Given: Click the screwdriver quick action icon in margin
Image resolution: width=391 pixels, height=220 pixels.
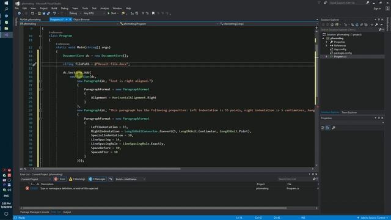Looking at the screenshot, I should 34,64.
